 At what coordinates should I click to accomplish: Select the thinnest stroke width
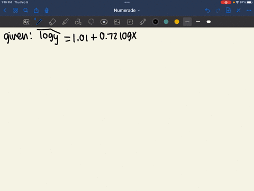coord(187,22)
